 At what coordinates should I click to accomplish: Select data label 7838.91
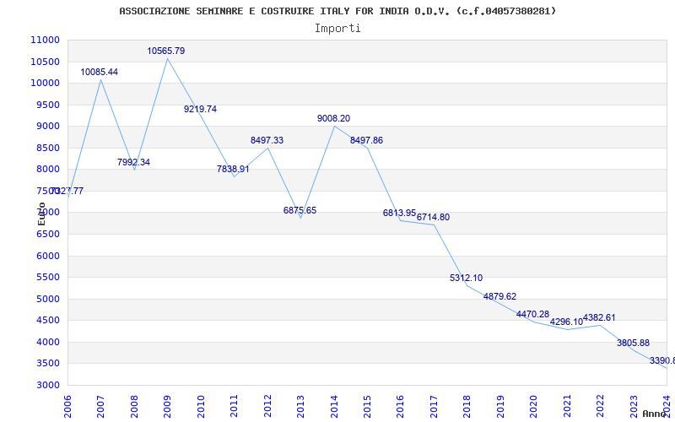point(233,170)
